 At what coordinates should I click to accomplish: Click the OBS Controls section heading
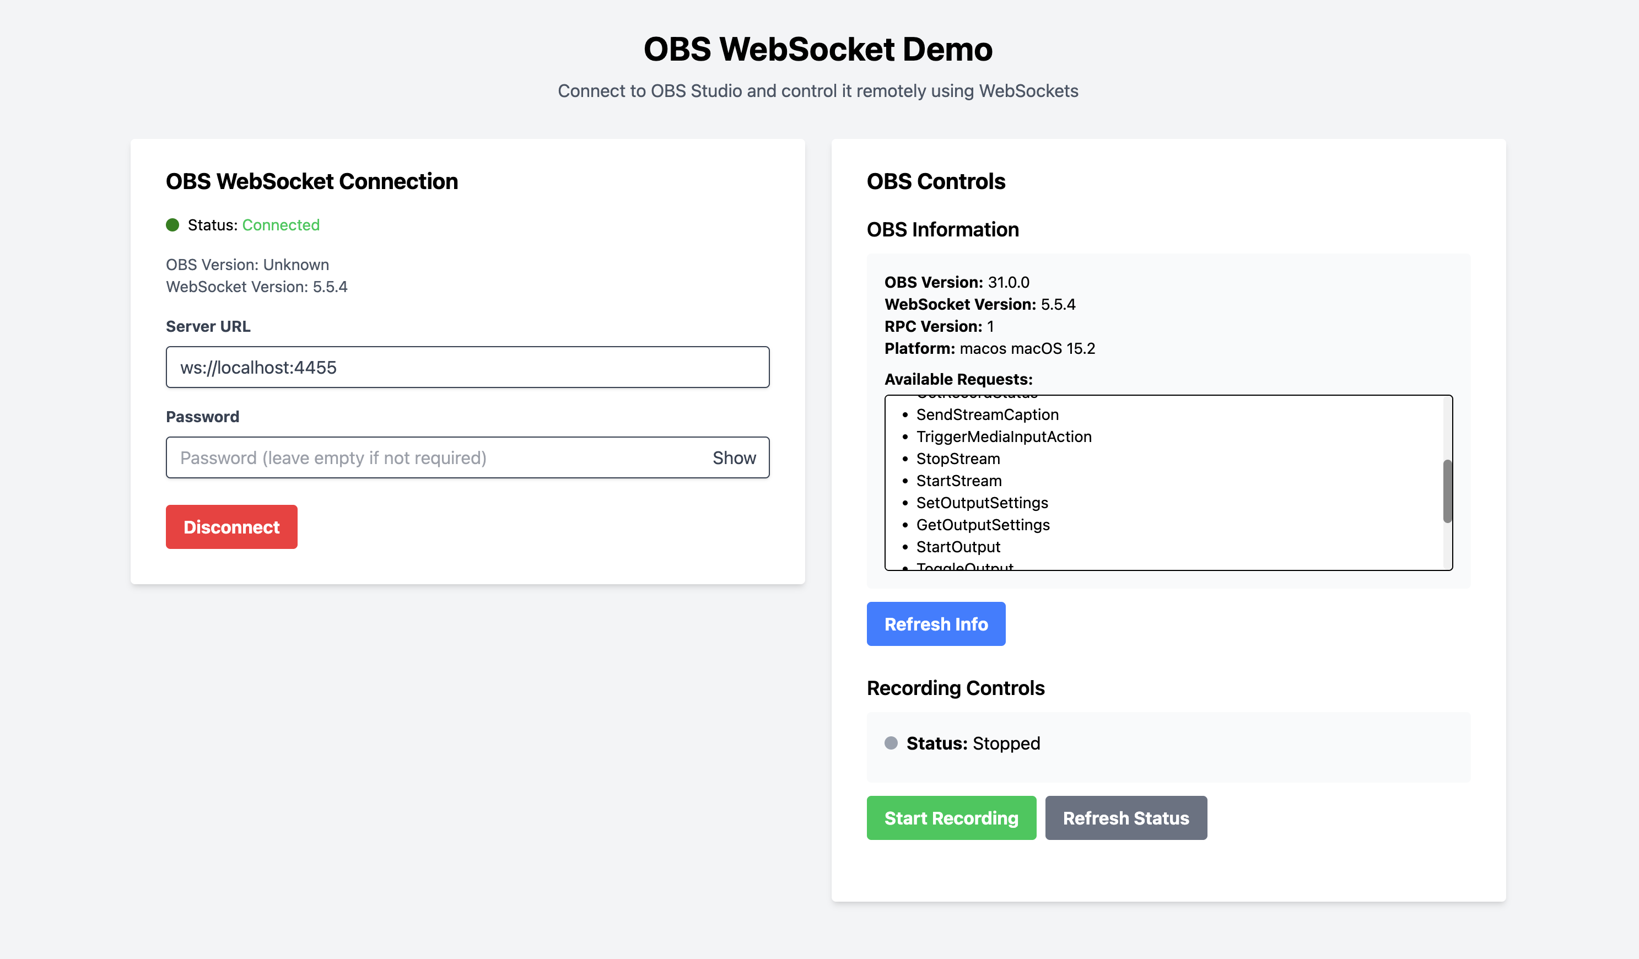(935, 181)
